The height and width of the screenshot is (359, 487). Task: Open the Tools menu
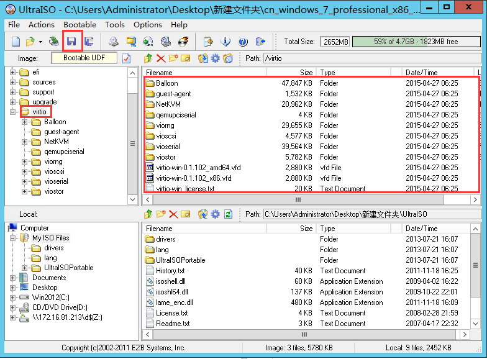pyautogui.click(x=114, y=25)
